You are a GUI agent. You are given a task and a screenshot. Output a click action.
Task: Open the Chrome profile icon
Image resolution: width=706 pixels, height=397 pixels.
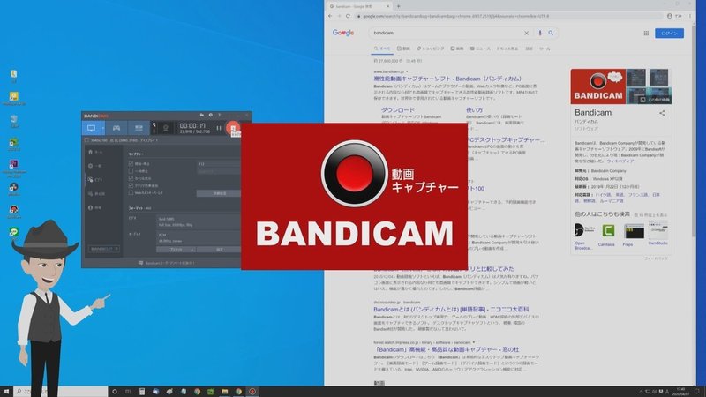(x=670, y=16)
